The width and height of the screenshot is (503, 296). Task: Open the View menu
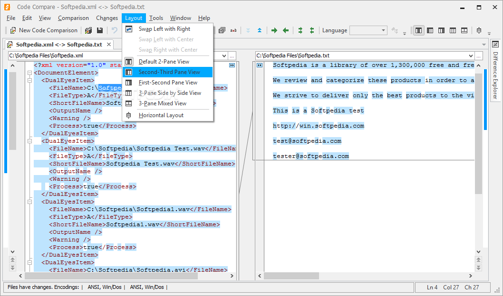pos(45,18)
